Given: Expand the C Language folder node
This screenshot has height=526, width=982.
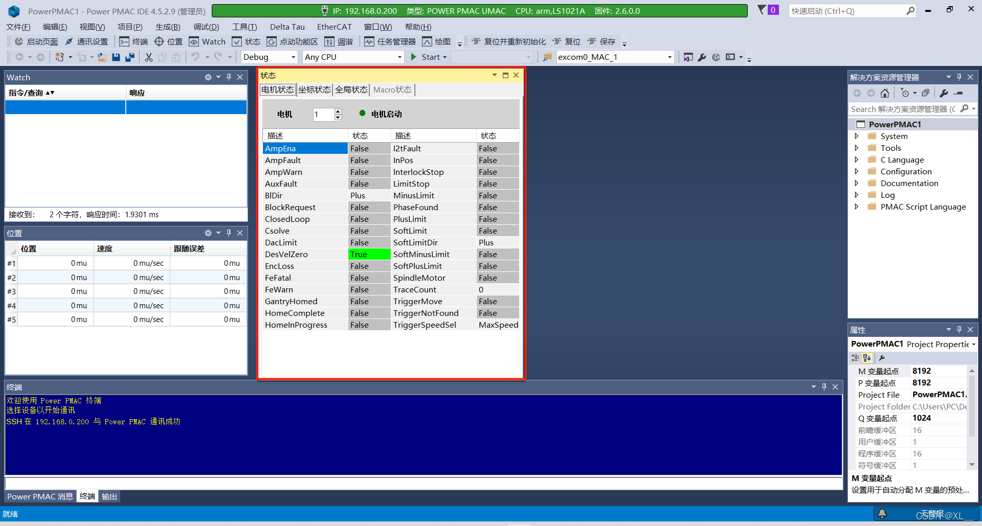Looking at the screenshot, I should point(857,159).
